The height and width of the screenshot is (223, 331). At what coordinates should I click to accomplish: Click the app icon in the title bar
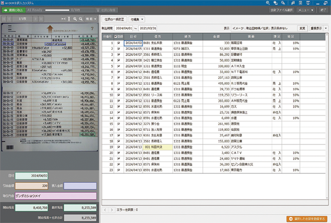pyautogui.click(x=2, y=3)
